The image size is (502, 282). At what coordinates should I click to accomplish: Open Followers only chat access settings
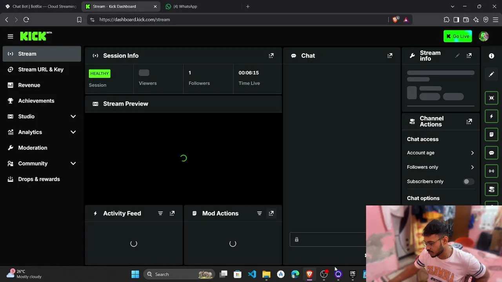click(x=440, y=167)
